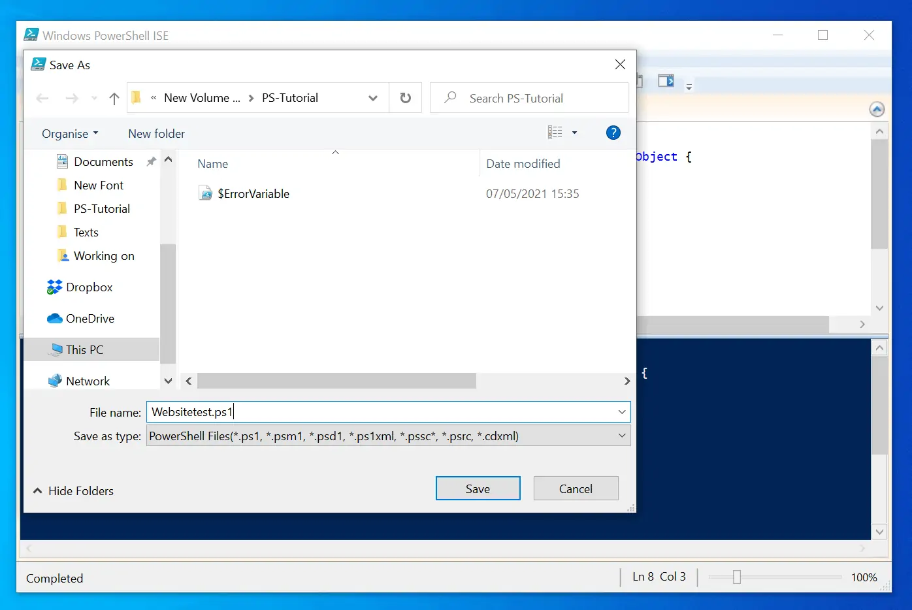Click the resize grip at dialog corner
The image size is (912, 610).
click(631, 507)
